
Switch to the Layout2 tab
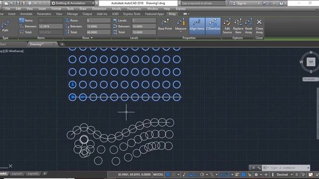(33, 174)
